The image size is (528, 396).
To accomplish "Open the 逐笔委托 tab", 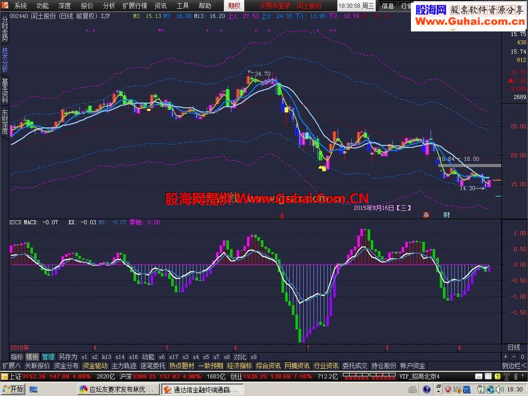I will [153, 366].
